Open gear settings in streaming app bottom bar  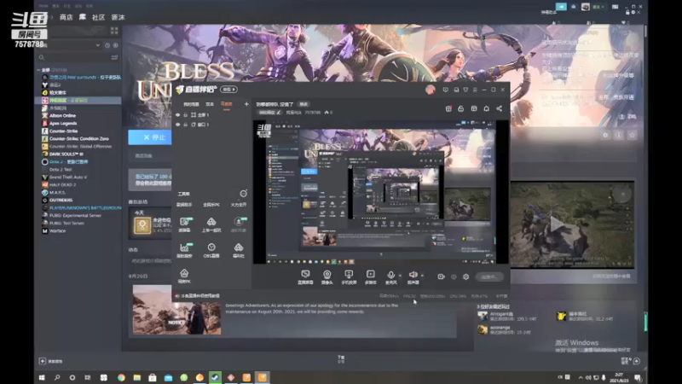tap(465, 276)
